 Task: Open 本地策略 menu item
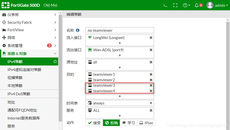click(x=15, y=85)
